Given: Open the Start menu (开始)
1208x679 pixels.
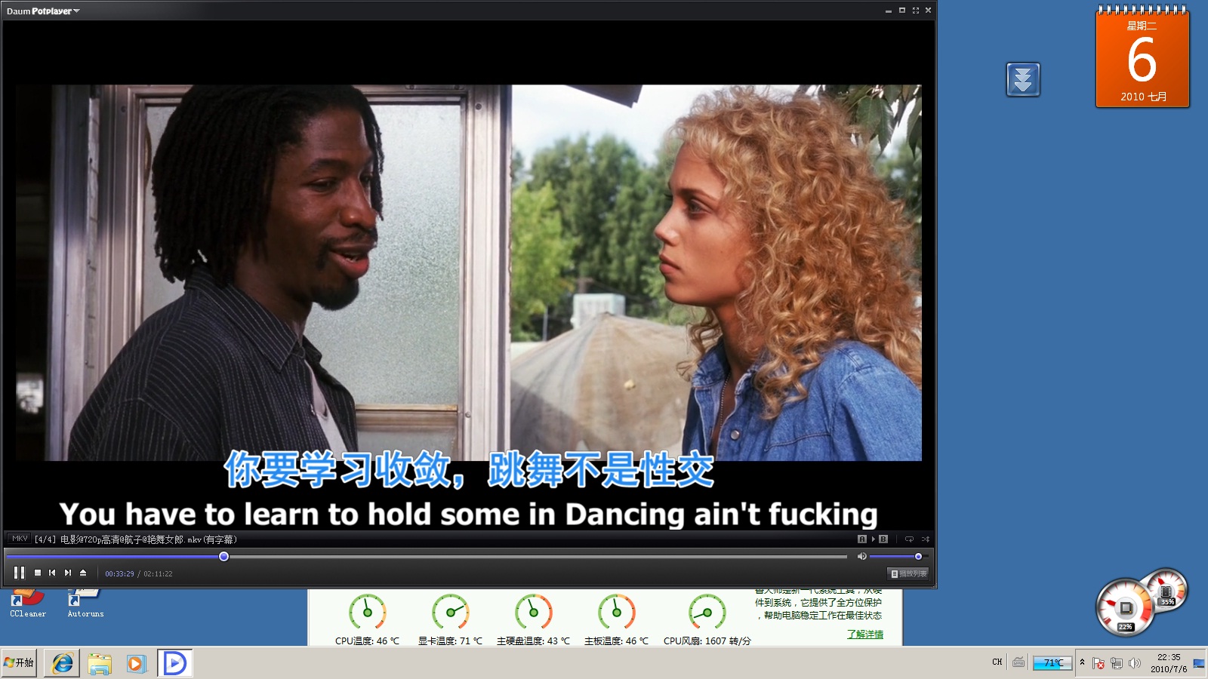Looking at the screenshot, I should click(19, 663).
